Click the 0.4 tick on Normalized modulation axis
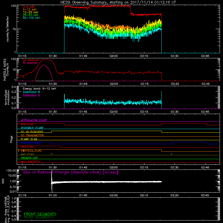The image size is (223, 223). click(x=14, y=87)
